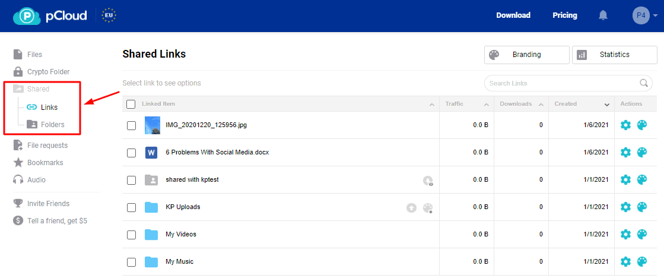
Task: Open the notifications bell
Action: 603,15
